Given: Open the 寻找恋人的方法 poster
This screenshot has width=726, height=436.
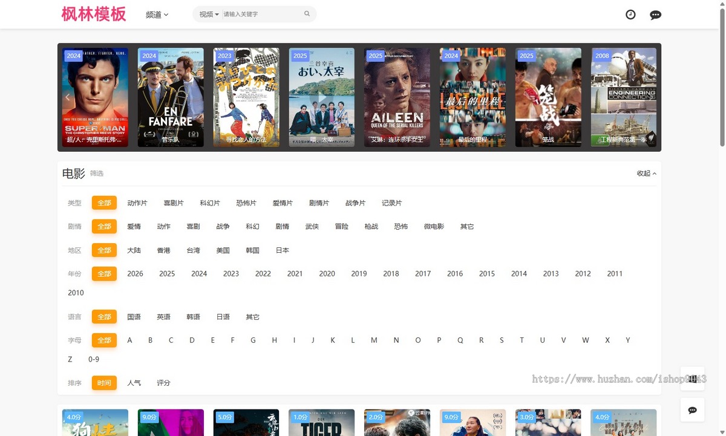Looking at the screenshot, I should (246, 97).
